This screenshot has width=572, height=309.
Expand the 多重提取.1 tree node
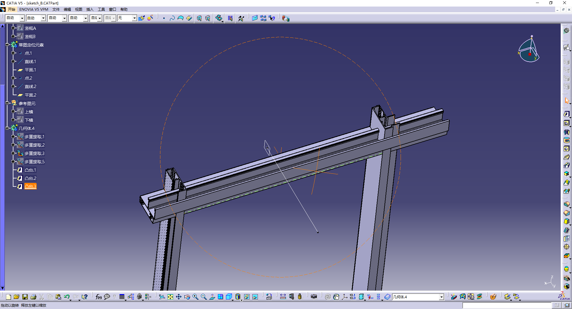click(13, 137)
